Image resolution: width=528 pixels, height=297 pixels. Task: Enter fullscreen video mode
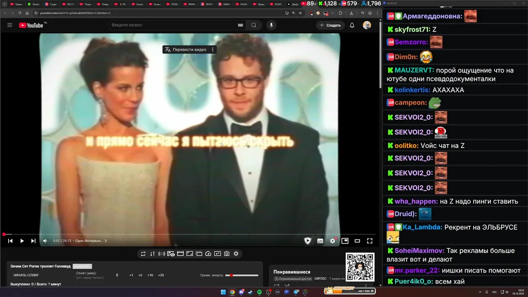(x=370, y=241)
